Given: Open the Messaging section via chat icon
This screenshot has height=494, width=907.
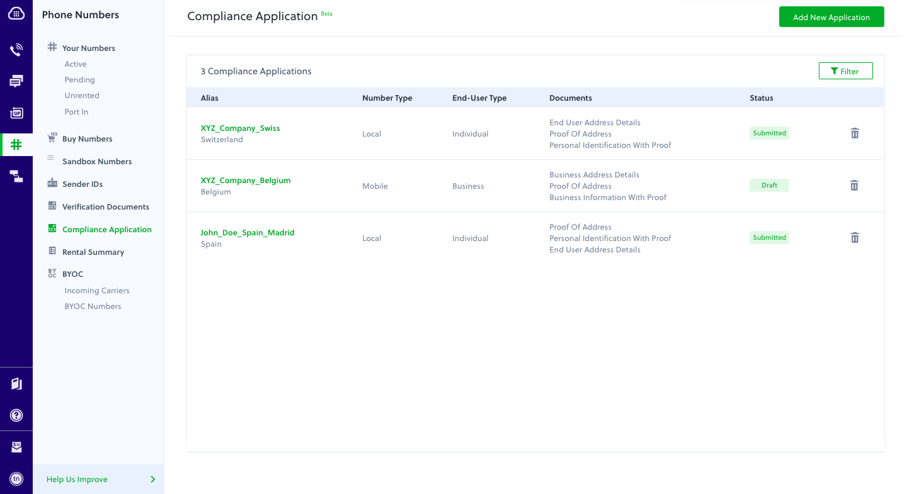Looking at the screenshot, I should pos(16,81).
